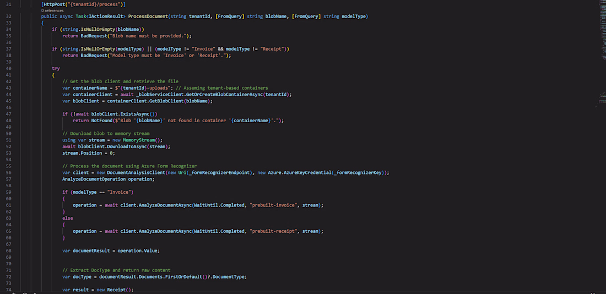The height and width of the screenshot is (294, 606).
Task: Click the NotFound call on line 48
Action: [103, 121]
